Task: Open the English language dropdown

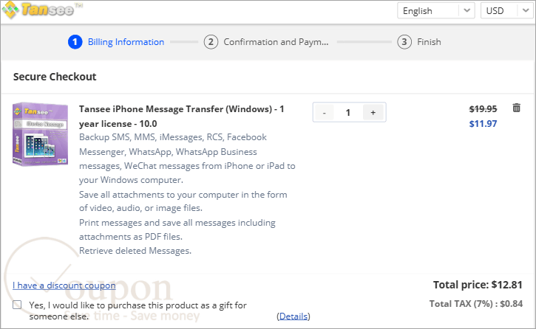Action: pos(435,10)
